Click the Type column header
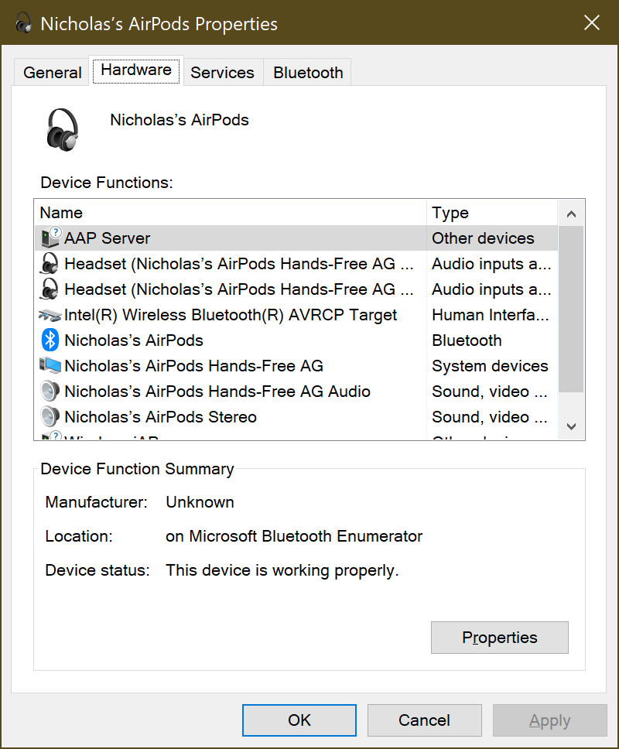 (492, 213)
